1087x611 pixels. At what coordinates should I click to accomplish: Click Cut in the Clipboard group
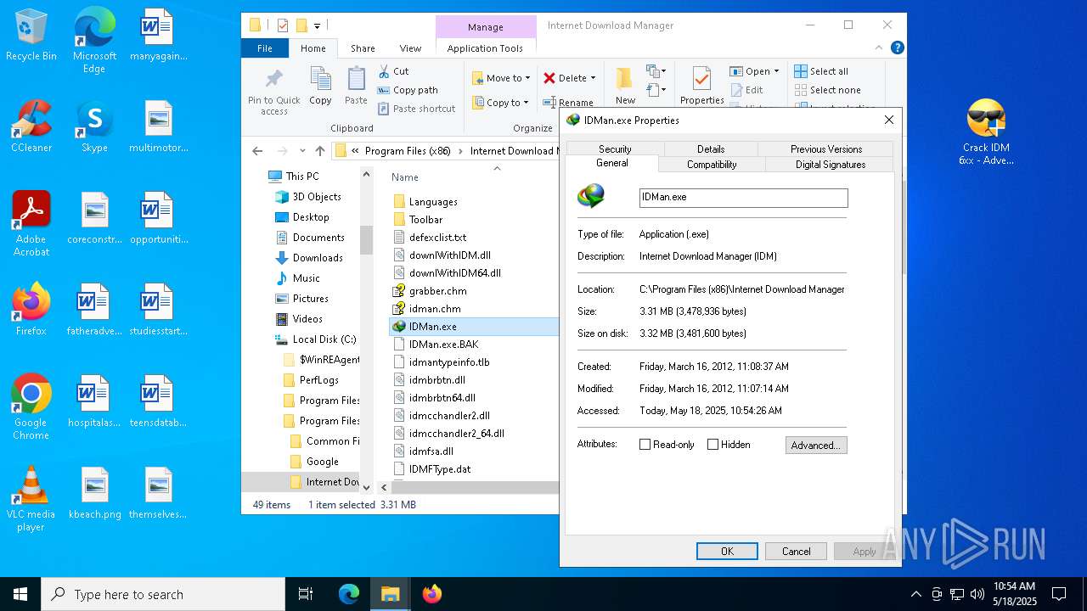(x=393, y=71)
